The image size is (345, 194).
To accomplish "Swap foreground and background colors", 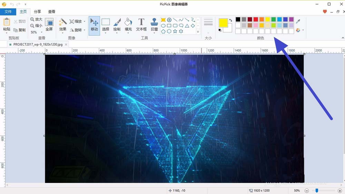I will pos(230,20).
